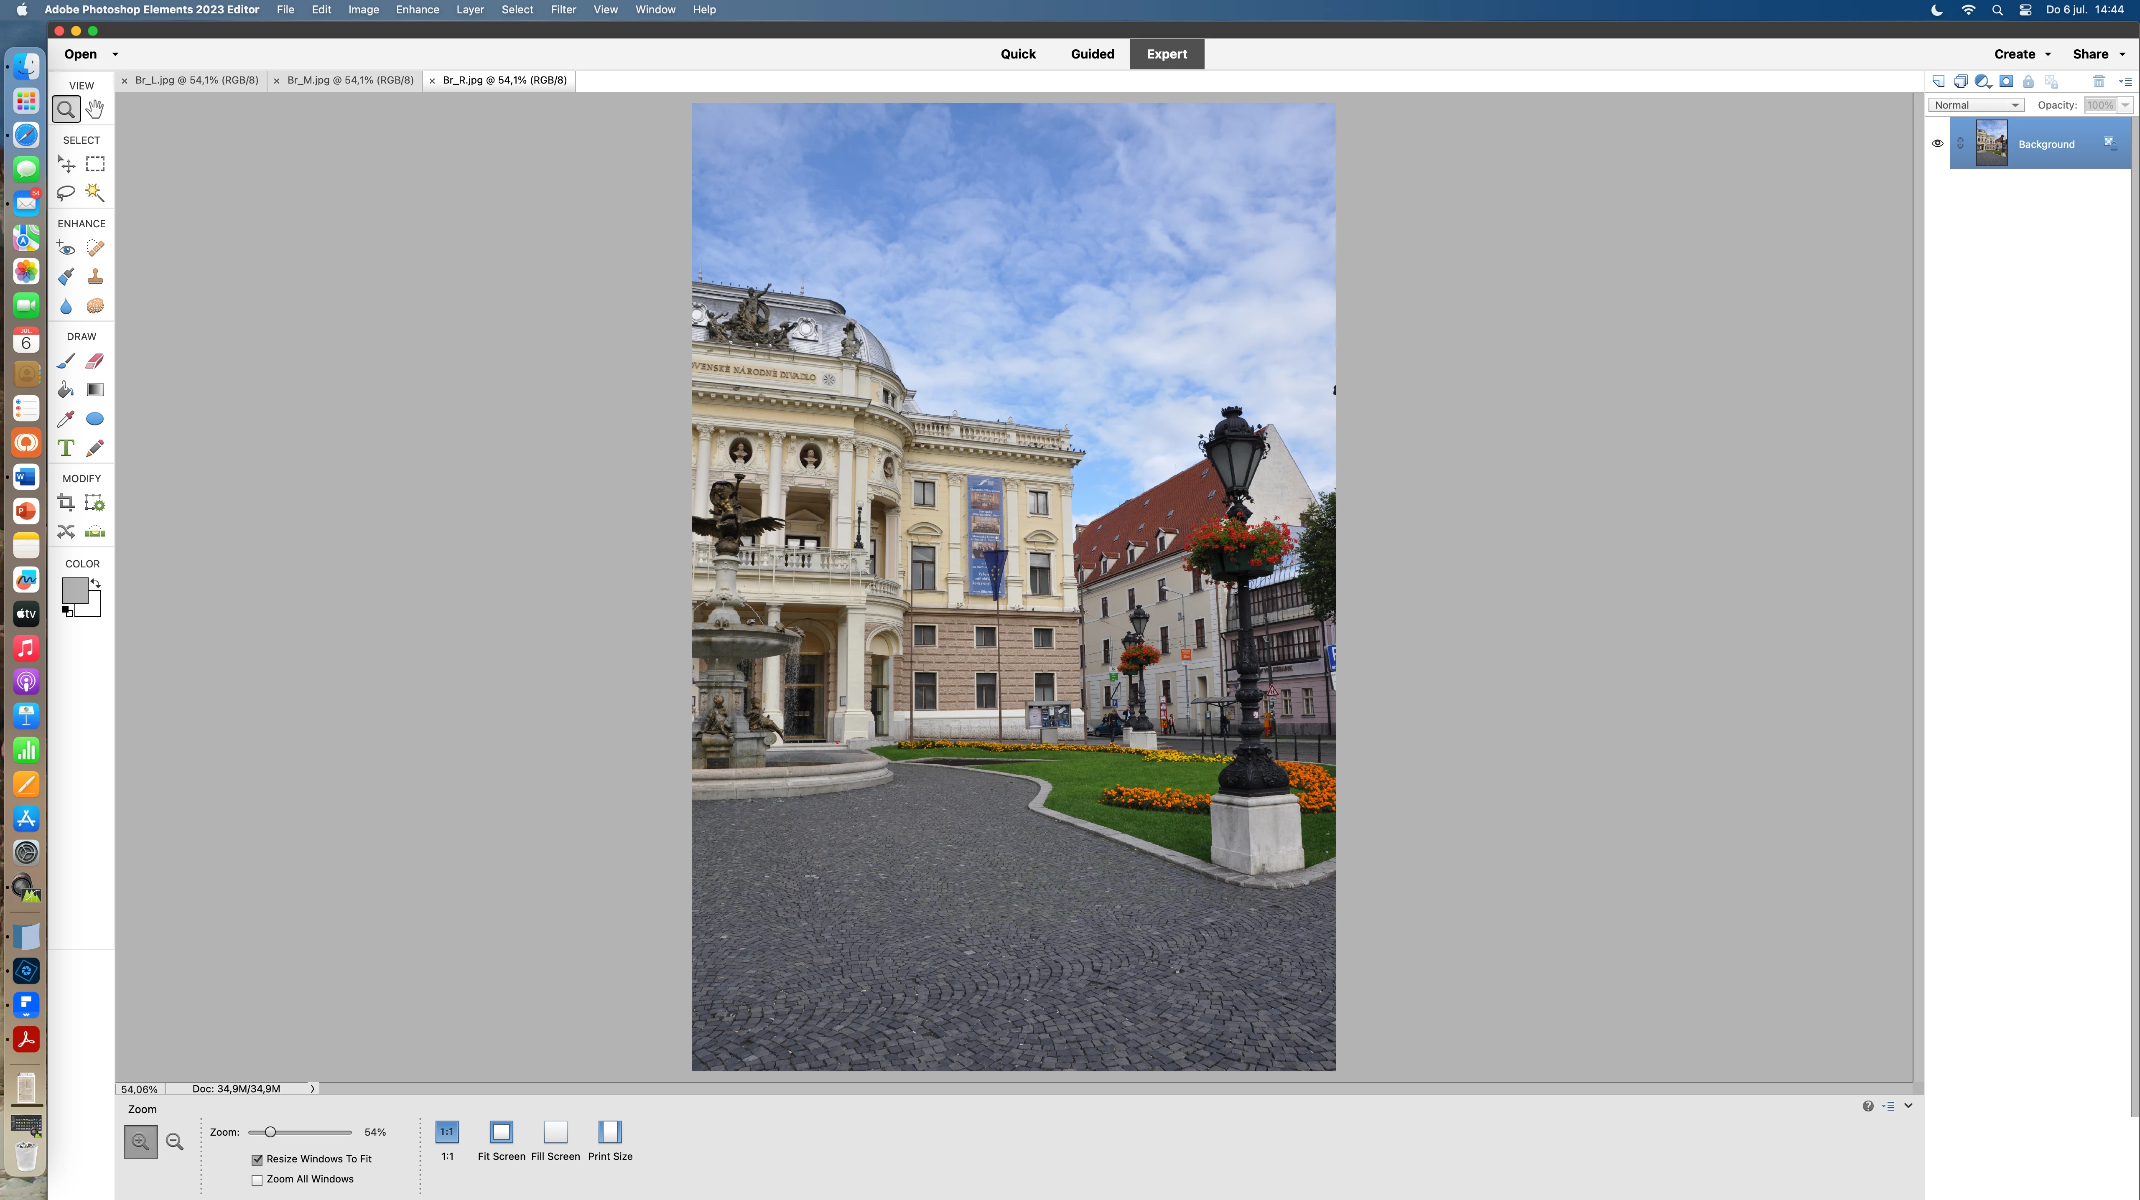Choose the Clone Stamp tool
This screenshot has width=2140, height=1200.
coord(95,277)
